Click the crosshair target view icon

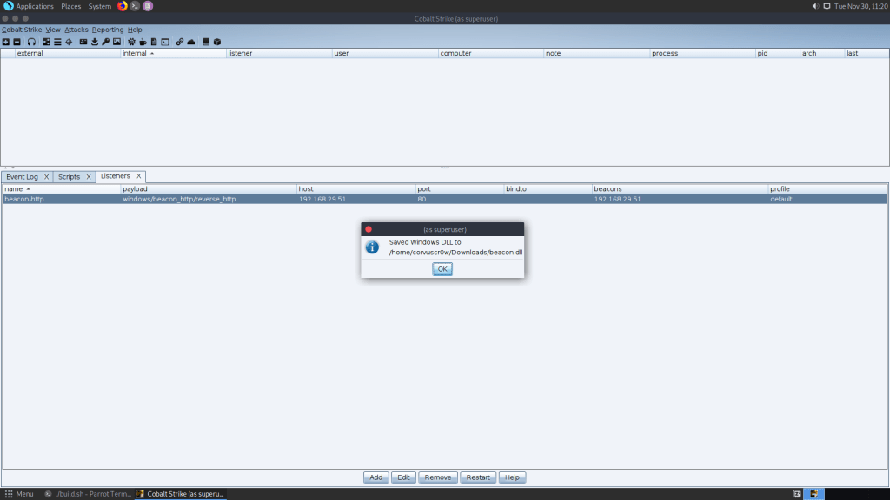69,42
